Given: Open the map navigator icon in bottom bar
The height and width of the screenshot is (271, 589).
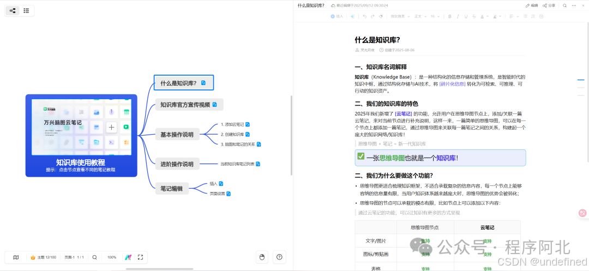Looking at the screenshot, I should (16, 257).
